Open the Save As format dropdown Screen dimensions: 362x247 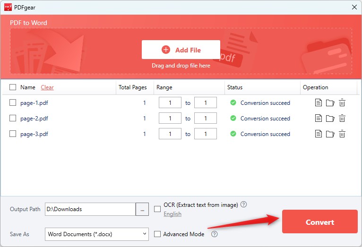click(x=97, y=234)
